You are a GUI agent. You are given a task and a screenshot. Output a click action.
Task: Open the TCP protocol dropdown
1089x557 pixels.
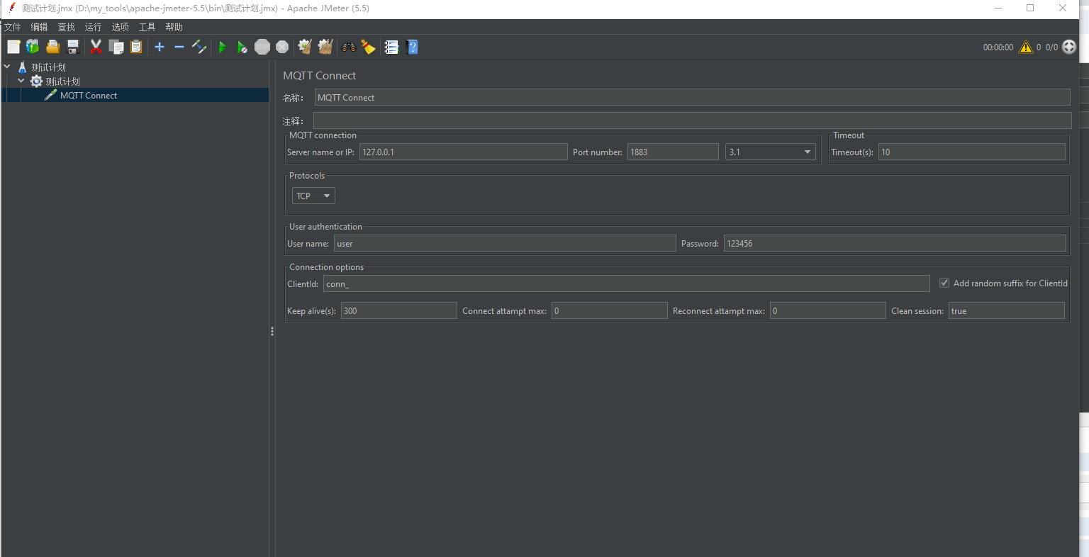pyautogui.click(x=313, y=196)
